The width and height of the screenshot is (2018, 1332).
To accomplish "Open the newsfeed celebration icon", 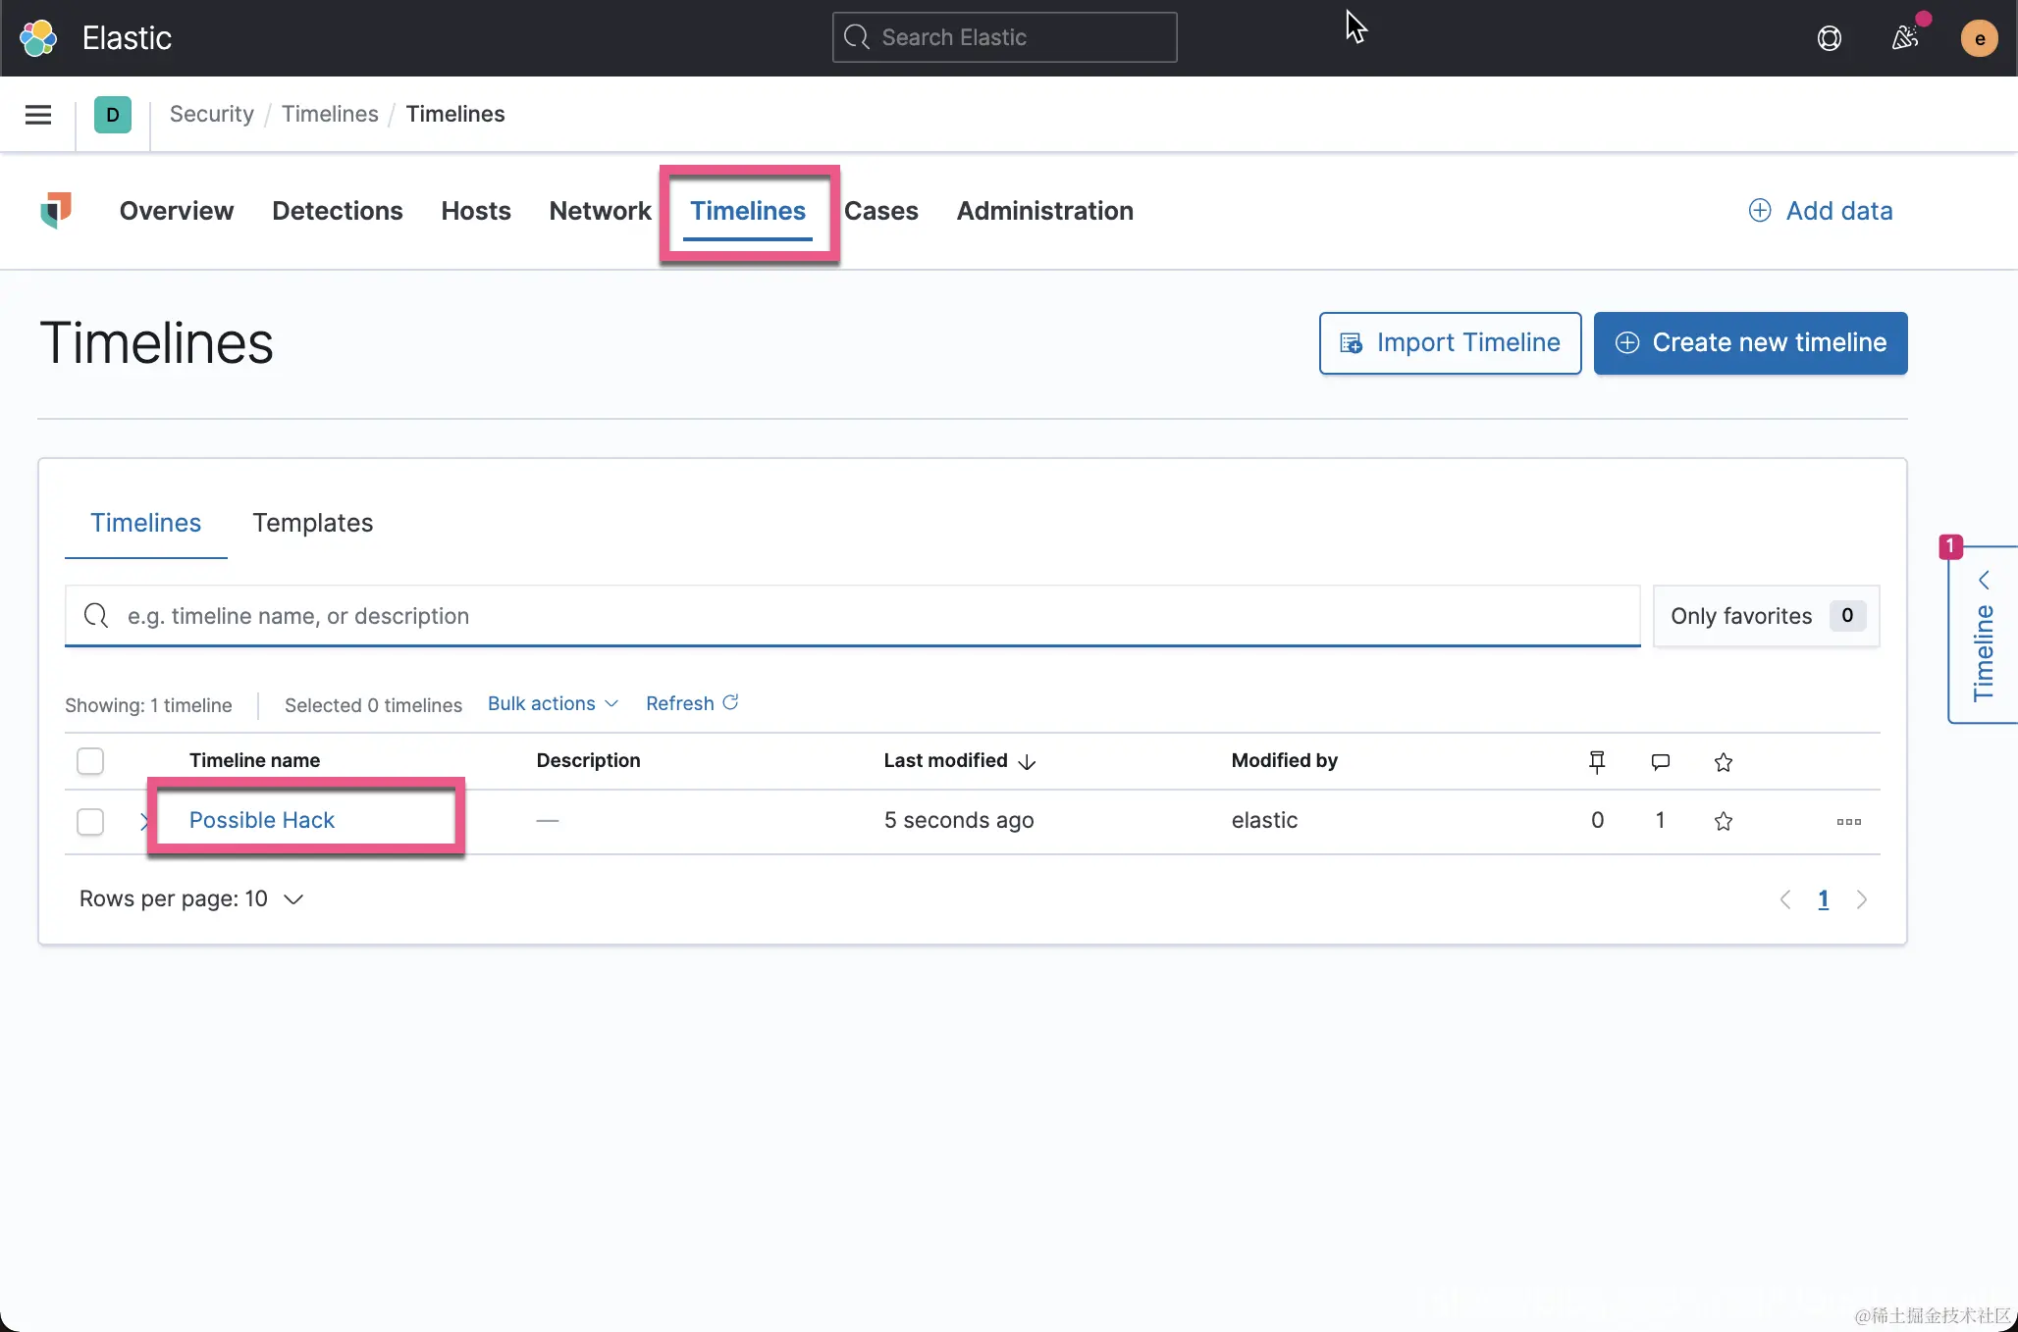I will pyautogui.click(x=1904, y=38).
